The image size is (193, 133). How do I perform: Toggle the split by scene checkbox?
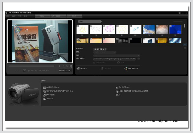coord(94,62)
